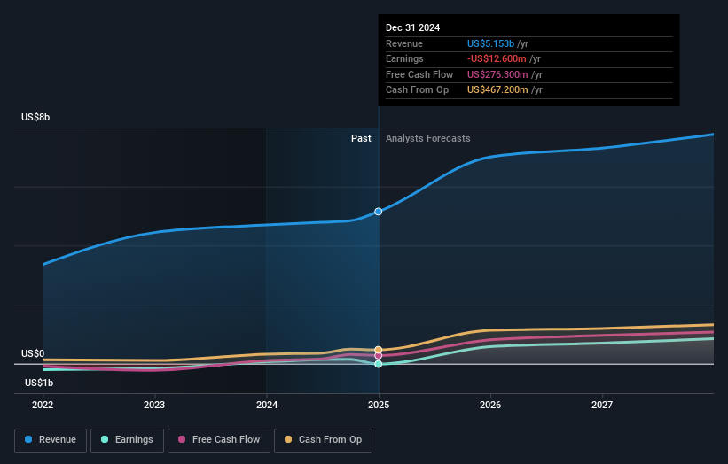Click the orange Cash From Op data point
728x464 pixels.
(x=379, y=350)
